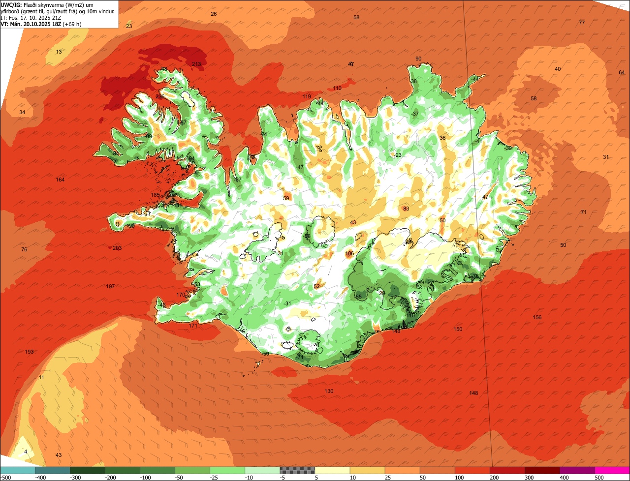Click the flux value 64 on the map
Image resolution: width=630 pixels, height=481 pixels.
[x=622, y=72]
